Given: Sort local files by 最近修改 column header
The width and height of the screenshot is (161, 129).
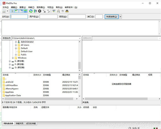Looking at the screenshot, I should tap(70, 75).
